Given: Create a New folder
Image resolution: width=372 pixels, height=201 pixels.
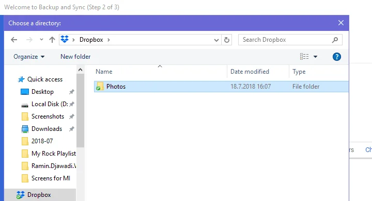Looking at the screenshot, I should tap(75, 57).
